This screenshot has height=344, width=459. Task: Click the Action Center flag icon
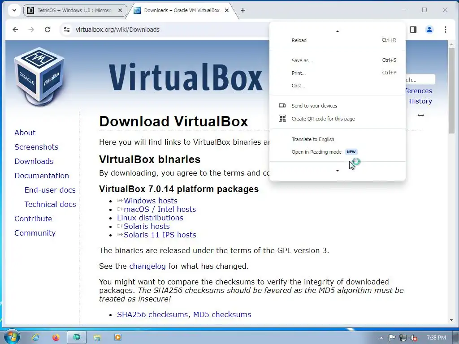pyautogui.click(x=392, y=338)
